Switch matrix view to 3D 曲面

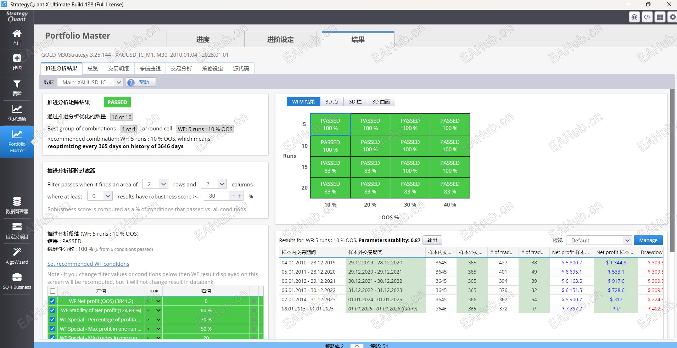pos(381,102)
